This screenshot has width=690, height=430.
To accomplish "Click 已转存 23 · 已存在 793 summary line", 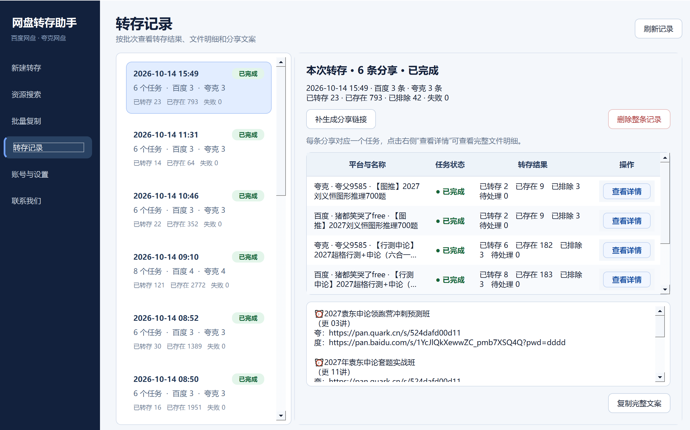I will [377, 98].
